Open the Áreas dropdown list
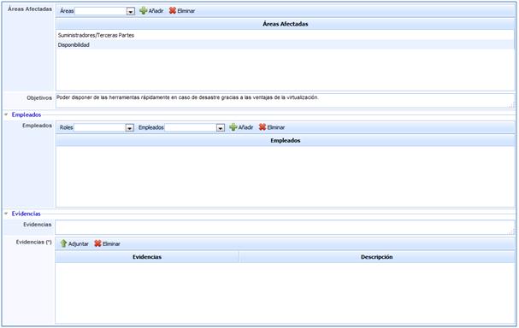The width and height of the screenshot is (519, 328). click(131, 11)
